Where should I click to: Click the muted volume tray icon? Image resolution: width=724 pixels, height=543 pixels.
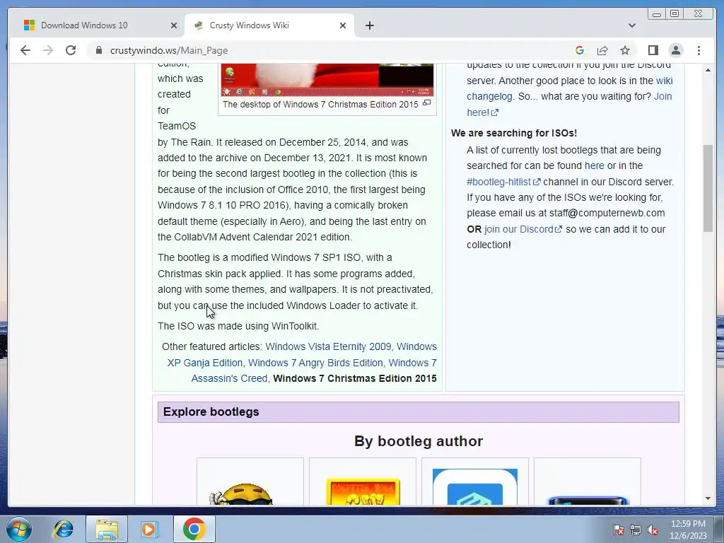pos(653,530)
